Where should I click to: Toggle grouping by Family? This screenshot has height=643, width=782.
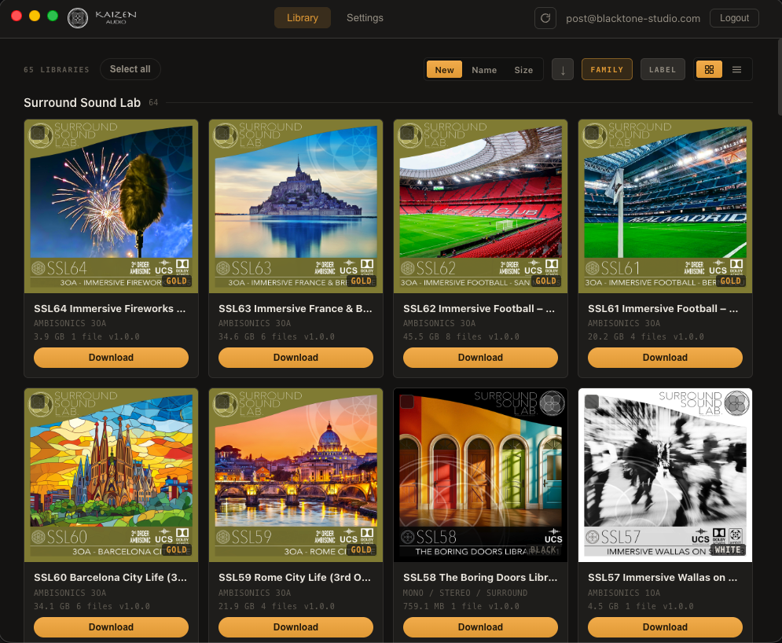pyautogui.click(x=607, y=70)
